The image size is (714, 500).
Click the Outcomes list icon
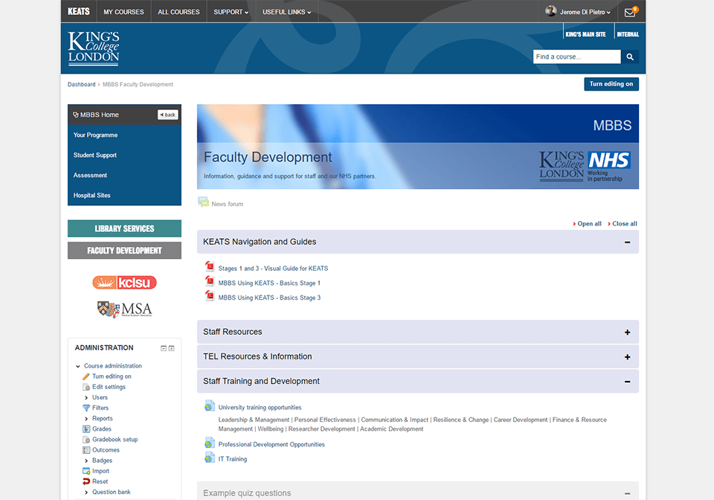(x=86, y=450)
